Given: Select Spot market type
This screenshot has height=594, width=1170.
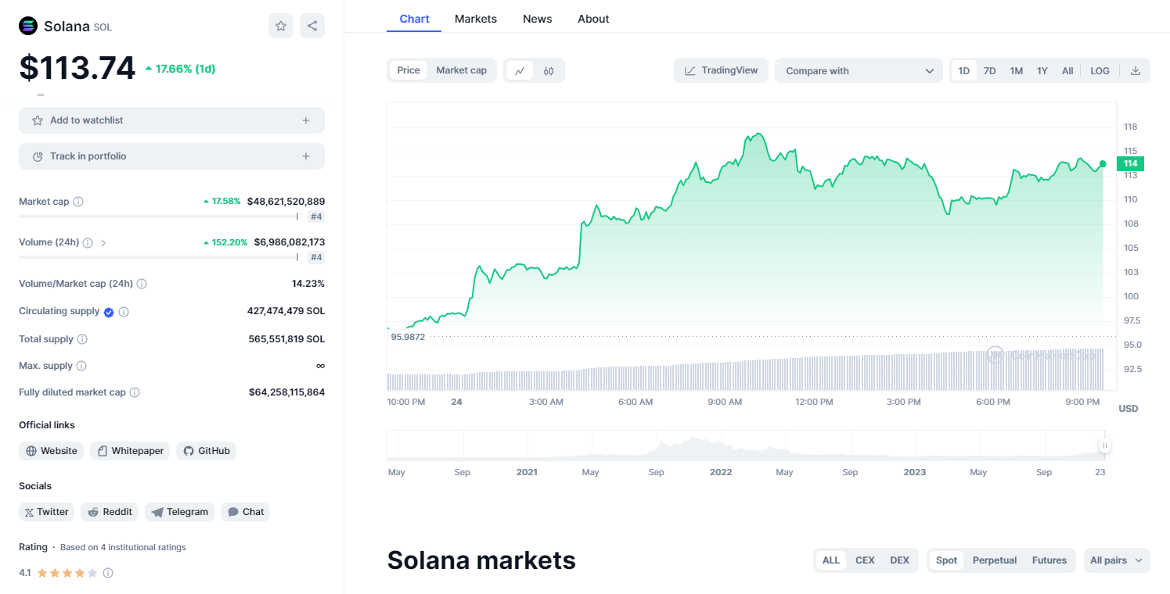Looking at the screenshot, I should 947,560.
